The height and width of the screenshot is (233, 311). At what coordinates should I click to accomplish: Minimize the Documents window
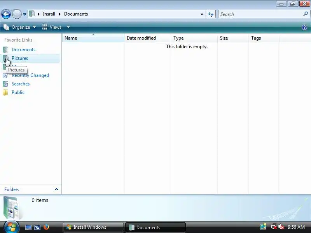(x=281, y=4)
